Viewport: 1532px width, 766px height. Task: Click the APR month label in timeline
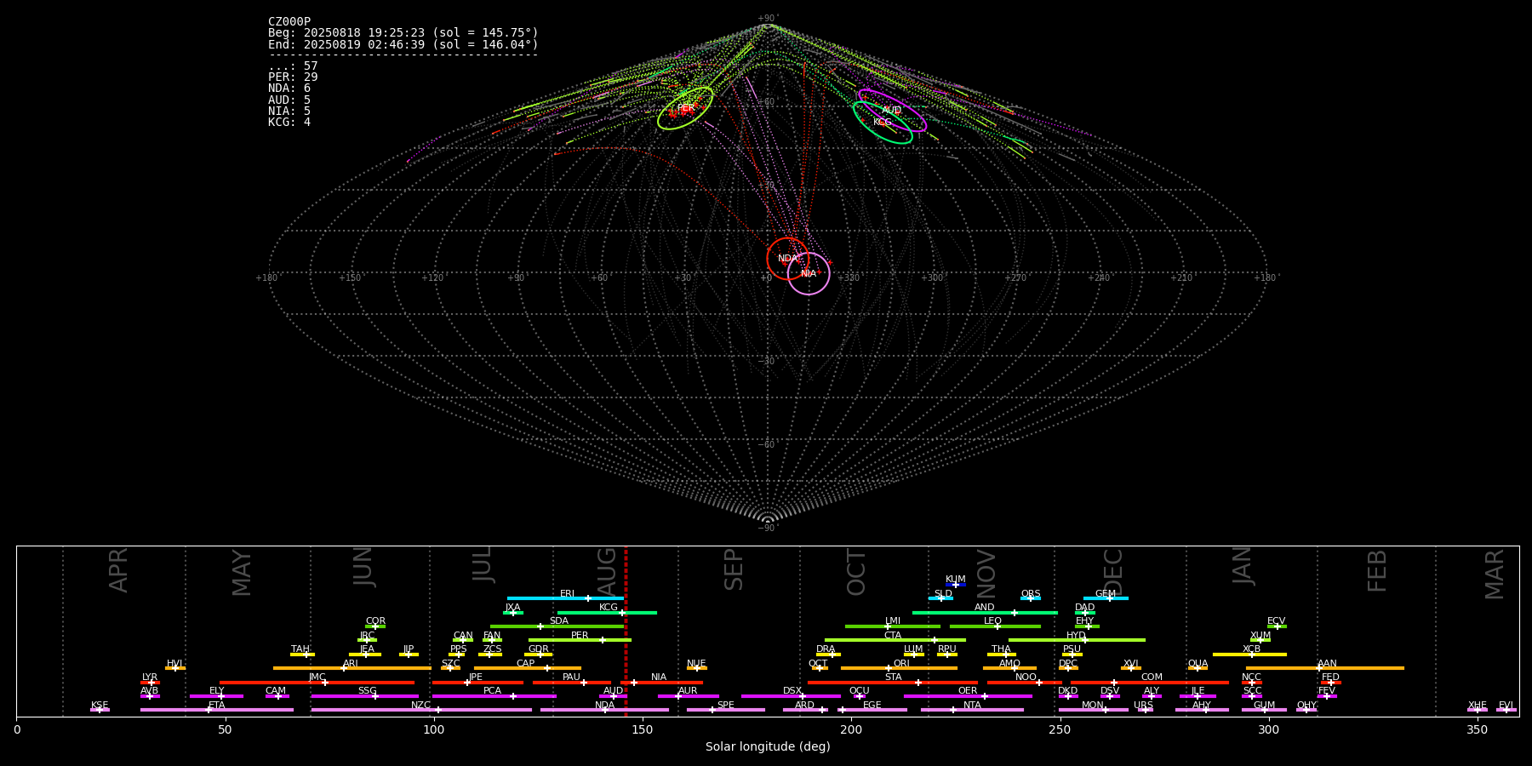coord(118,570)
